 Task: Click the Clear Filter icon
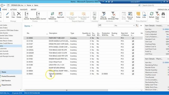tap(157, 16)
